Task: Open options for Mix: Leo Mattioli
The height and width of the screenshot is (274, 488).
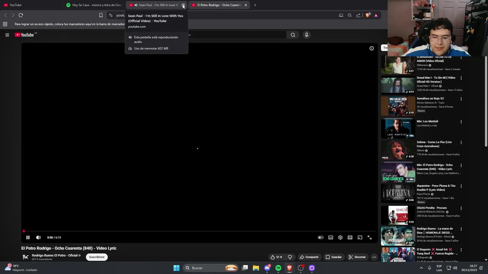Action: pyautogui.click(x=461, y=122)
